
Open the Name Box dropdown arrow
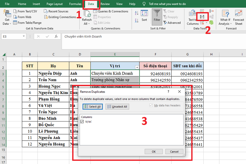tap(24, 36)
